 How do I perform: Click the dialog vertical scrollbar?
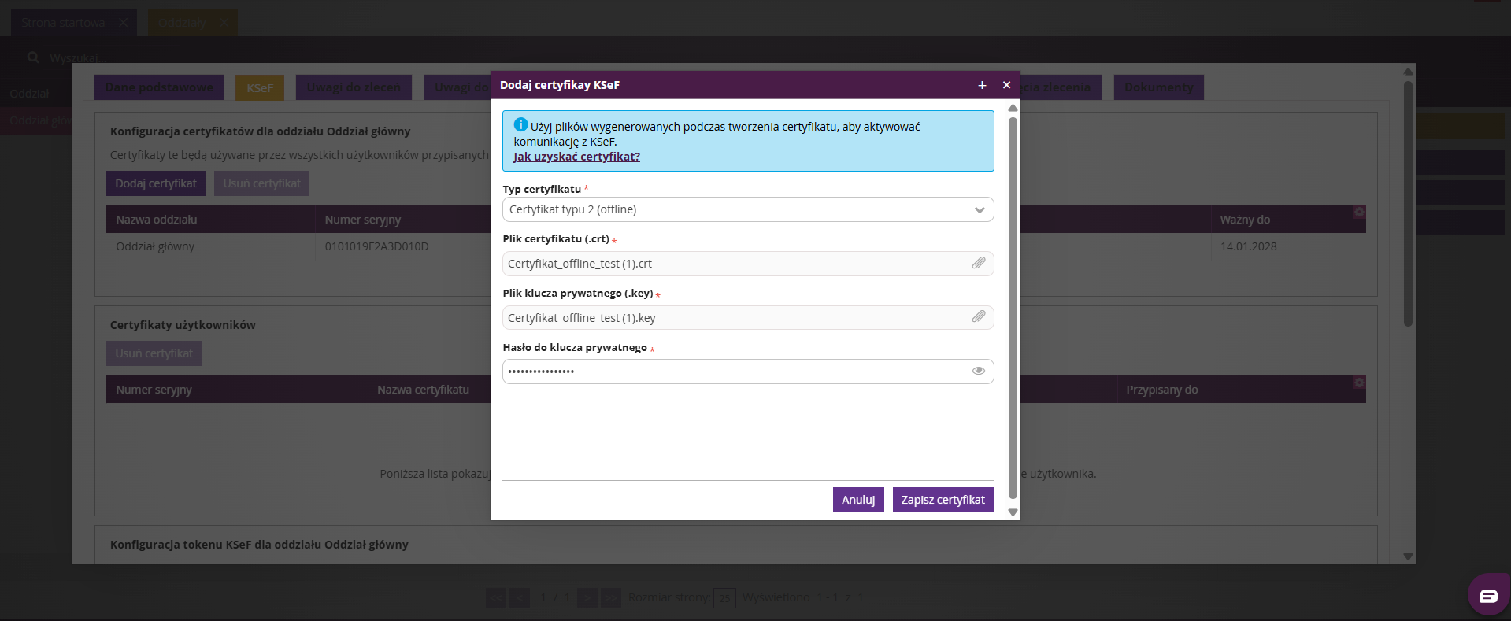click(1013, 307)
